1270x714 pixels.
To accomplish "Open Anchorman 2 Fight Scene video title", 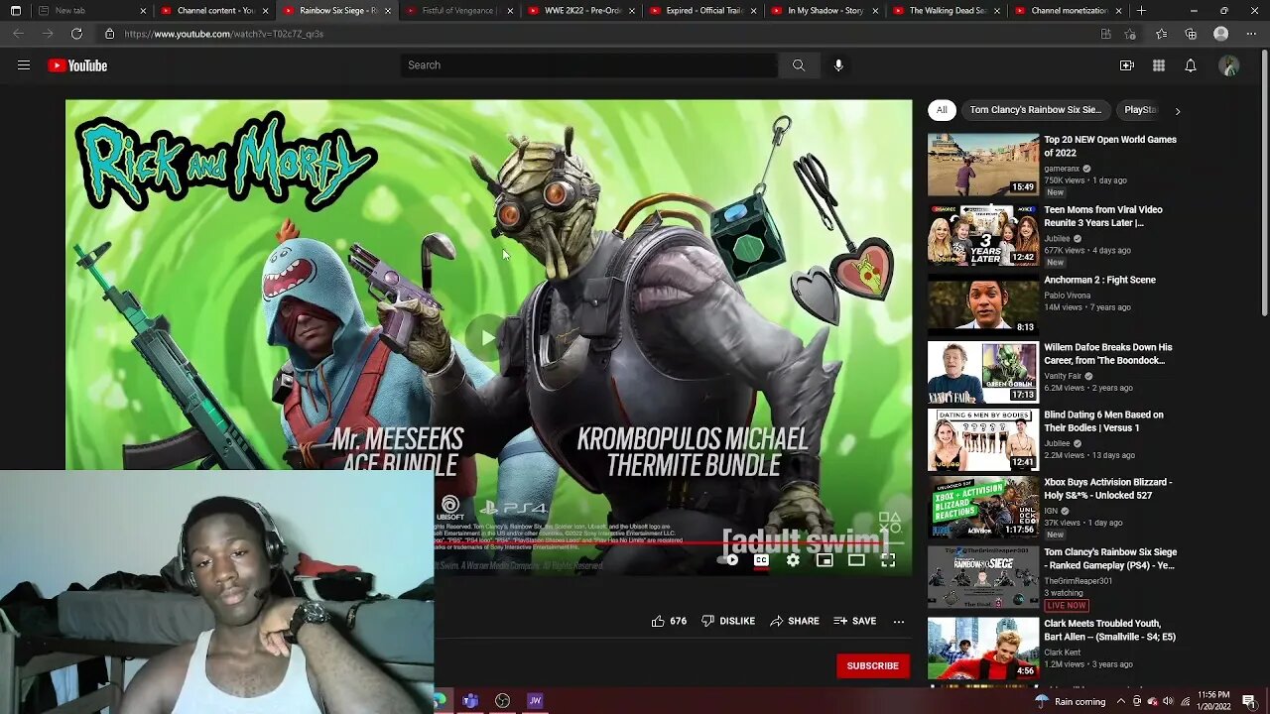I will click(x=1099, y=280).
